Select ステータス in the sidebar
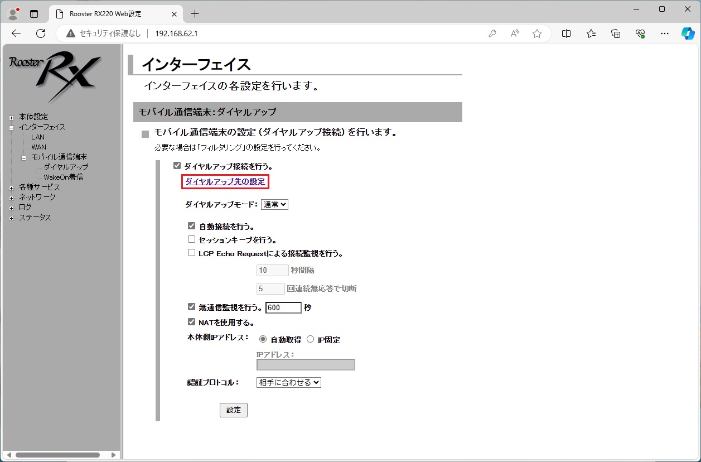Screen dimensions: 701x462 point(35,217)
